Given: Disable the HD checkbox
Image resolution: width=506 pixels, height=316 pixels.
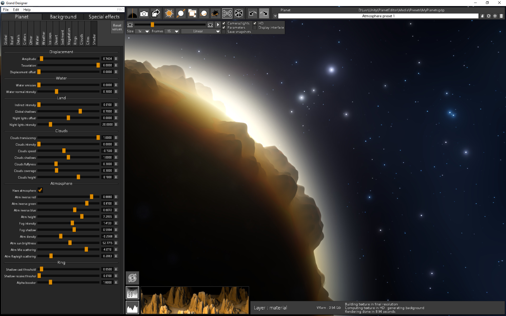Looking at the screenshot, I should click(255, 23).
